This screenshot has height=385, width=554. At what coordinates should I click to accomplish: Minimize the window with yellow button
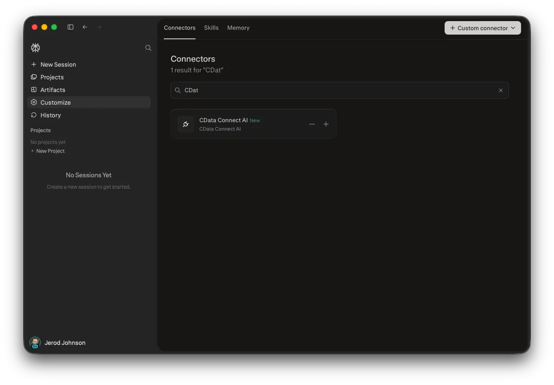[x=44, y=27]
